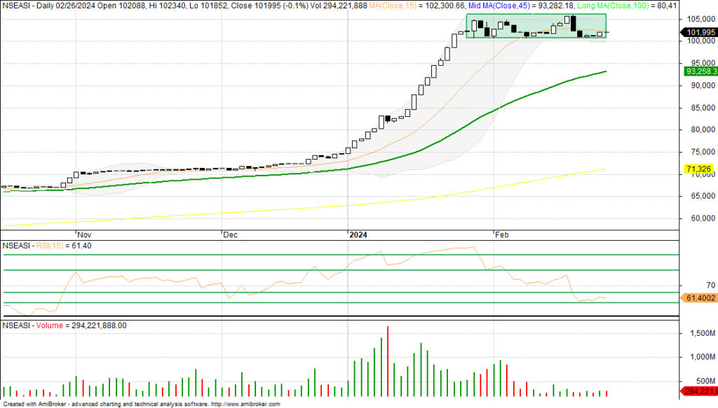Click the 105,000 price axis label

coord(698,19)
